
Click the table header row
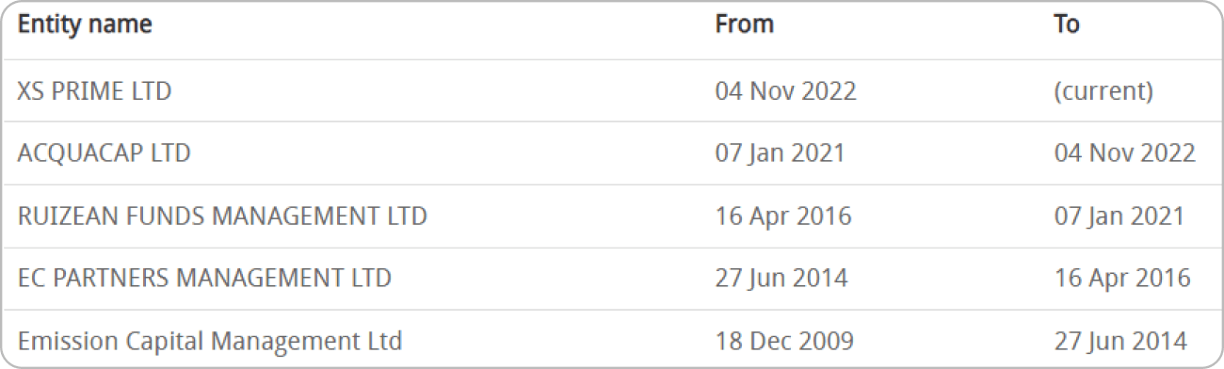(612, 30)
